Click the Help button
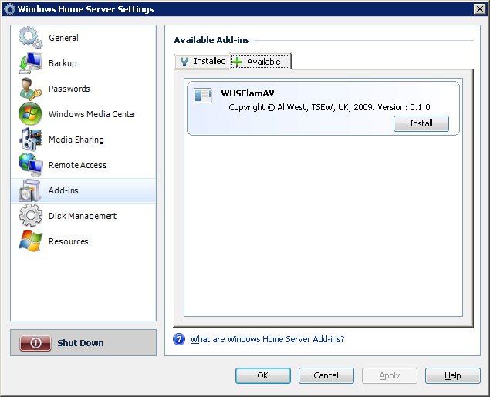490x397 pixels. click(453, 375)
